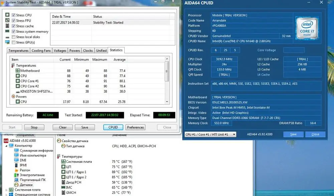334x196 pixels.
Task: Uncheck the Stress cache checkbox
Action: [14, 26]
